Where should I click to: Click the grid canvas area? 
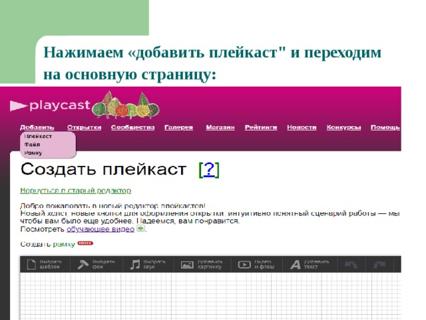point(210,296)
